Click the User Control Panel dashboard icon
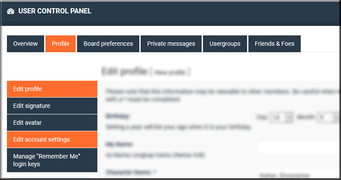341x180 pixels. [11, 11]
